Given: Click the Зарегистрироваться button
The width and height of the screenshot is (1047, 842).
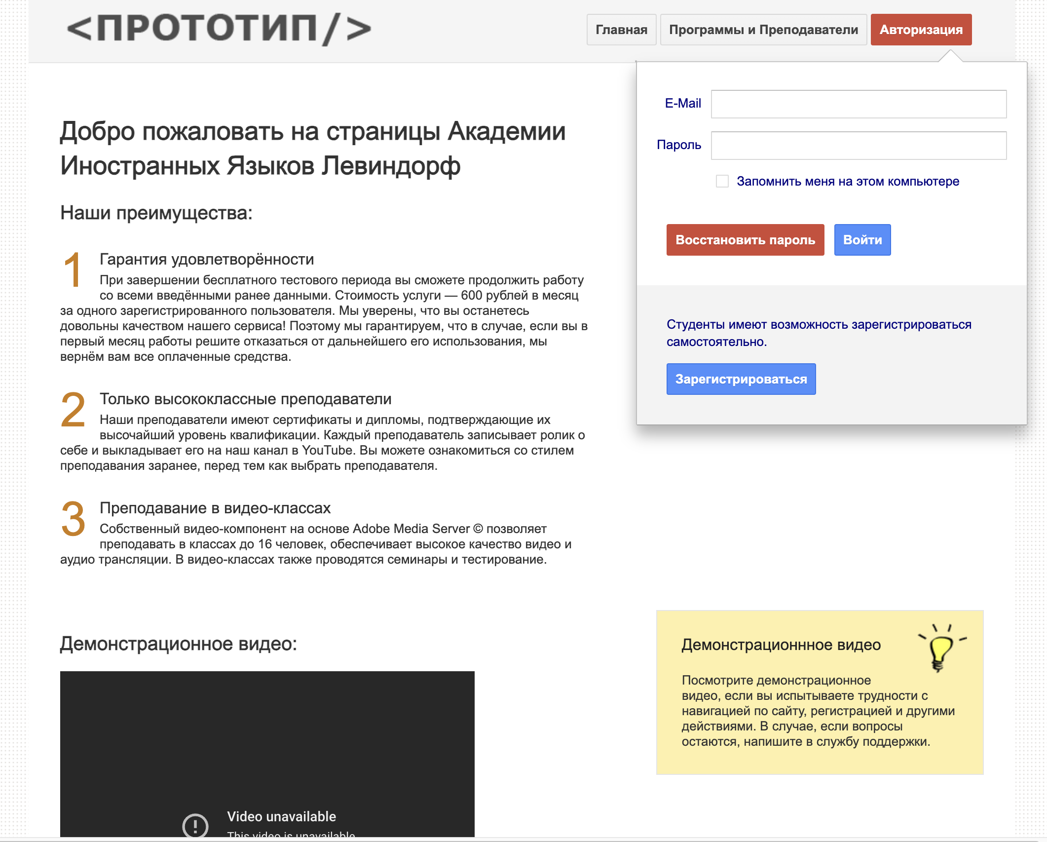Looking at the screenshot, I should [741, 379].
